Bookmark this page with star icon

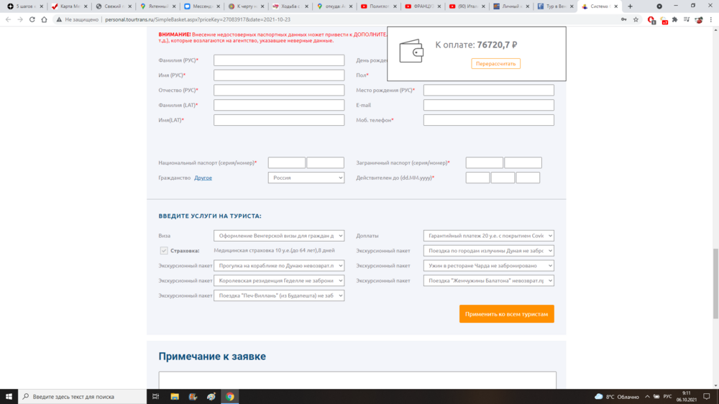tap(636, 19)
